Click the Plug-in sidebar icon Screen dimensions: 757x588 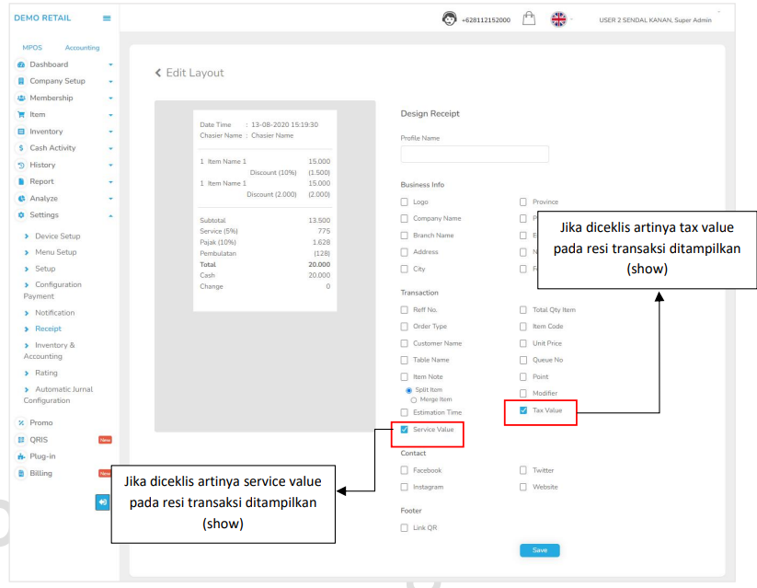[x=21, y=456]
